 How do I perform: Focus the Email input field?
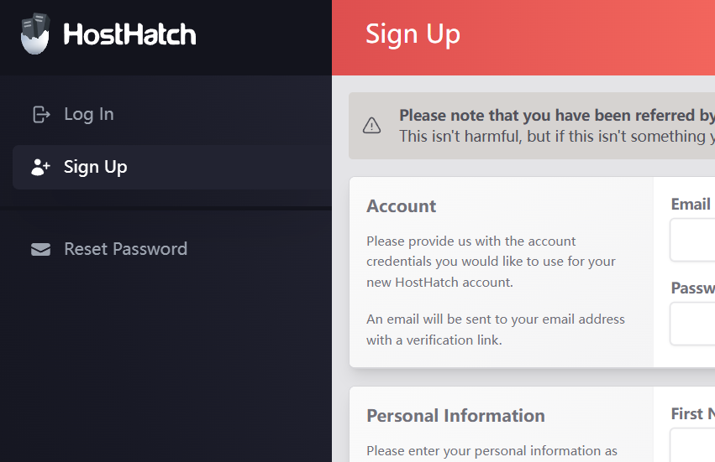pos(693,240)
